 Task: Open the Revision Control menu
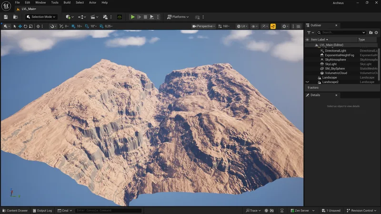tap(361, 211)
